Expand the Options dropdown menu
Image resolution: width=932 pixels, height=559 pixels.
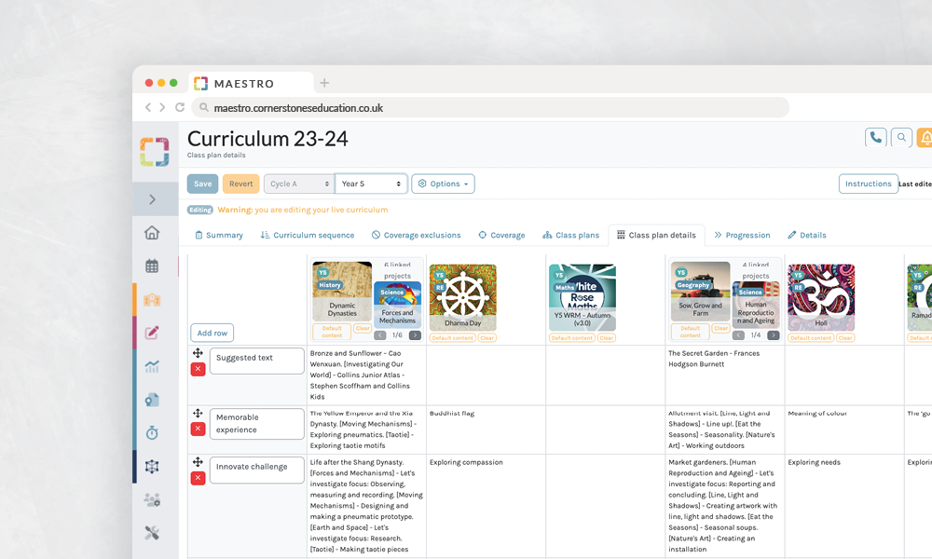pos(444,184)
